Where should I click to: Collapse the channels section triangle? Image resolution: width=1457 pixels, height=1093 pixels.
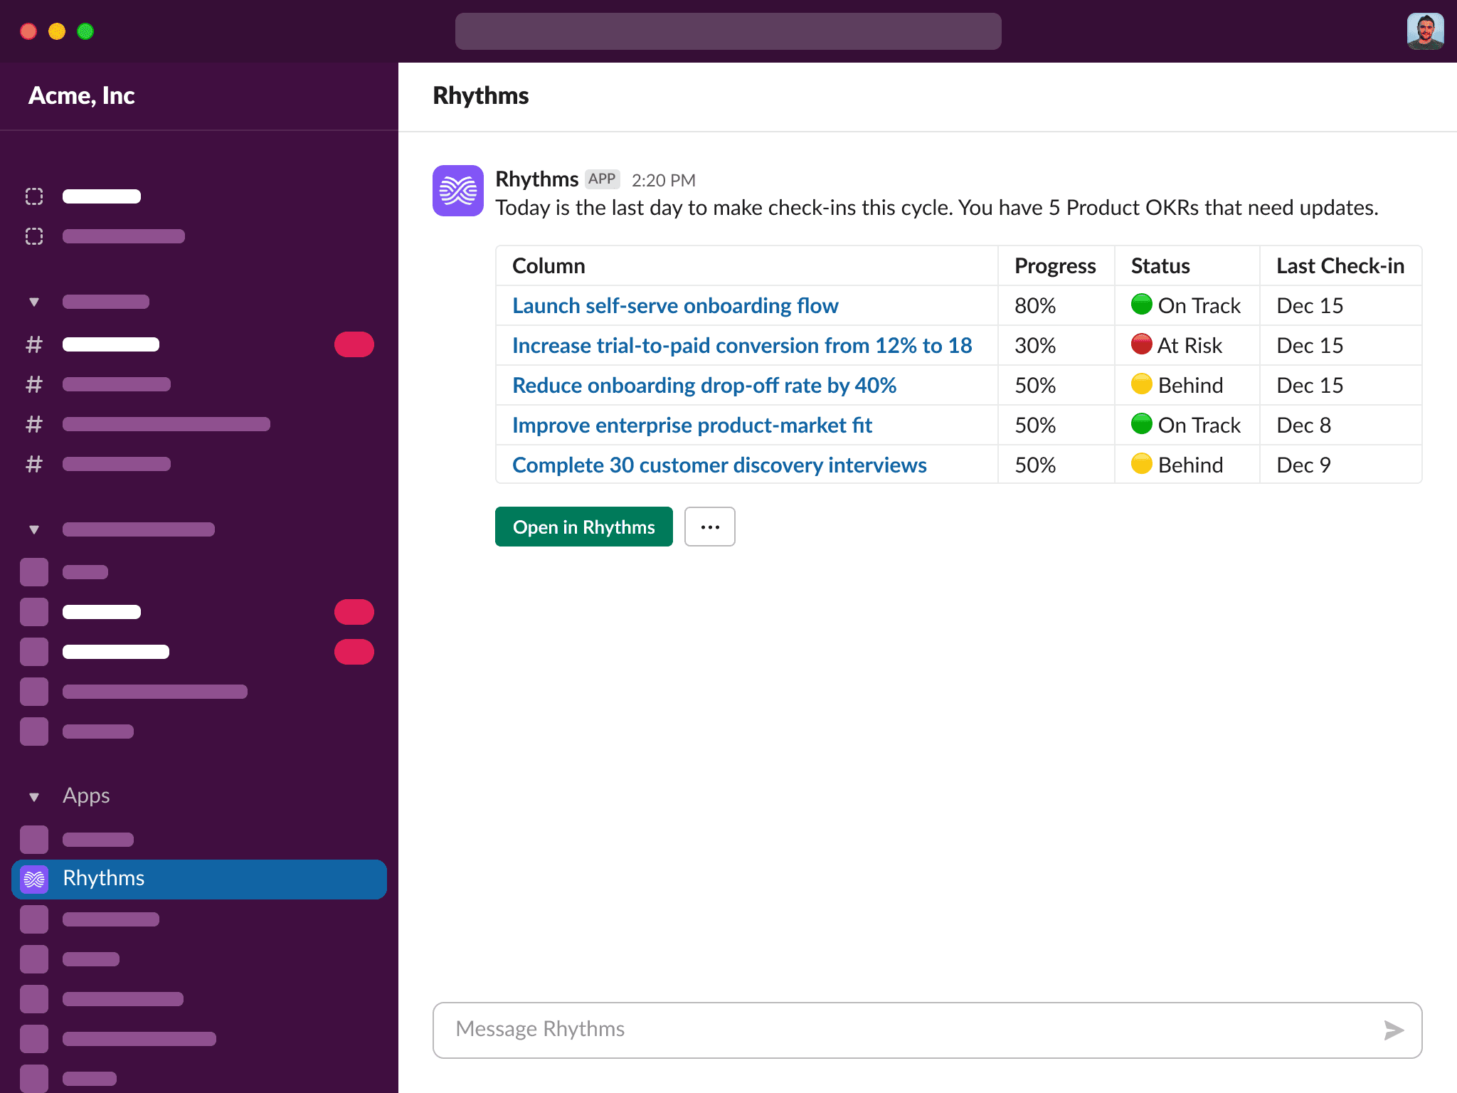[x=34, y=302]
